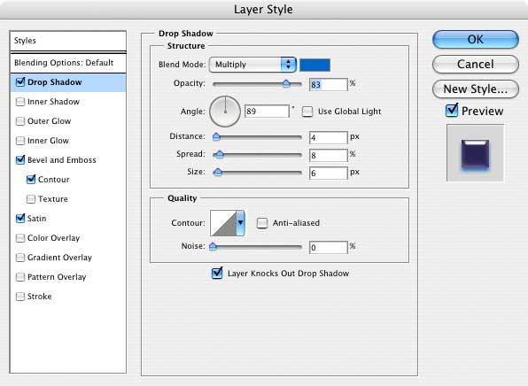Viewport: 528px width, 386px height.
Task: Enable the Inner Shadow style checkbox
Action: tap(20, 102)
